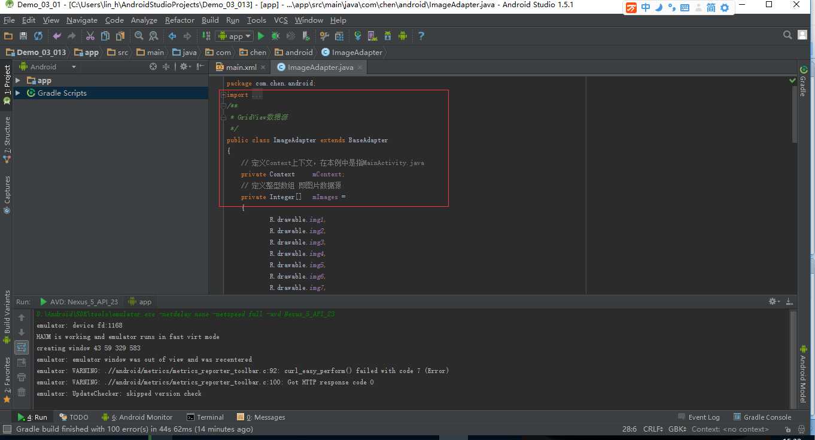815x440 pixels.
Task: Open the Event Log
Action: [699, 417]
